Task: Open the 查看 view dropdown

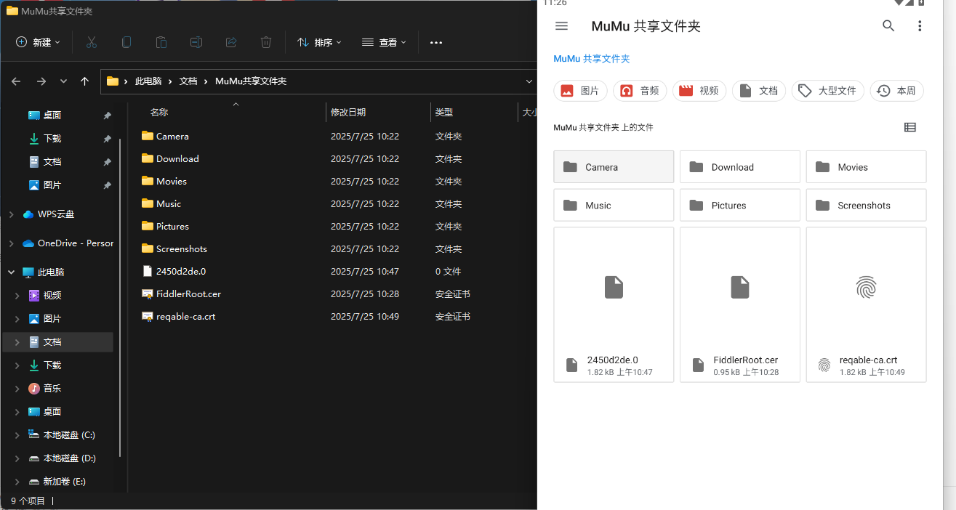Action: point(384,42)
